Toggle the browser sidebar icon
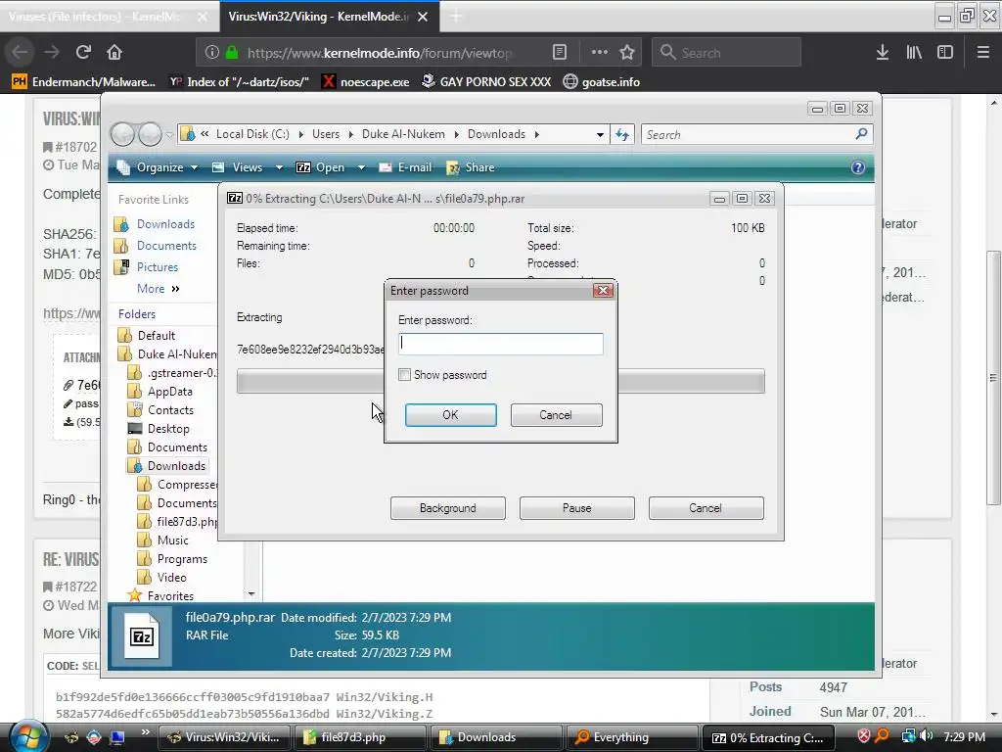This screenshot has width=1002, height=752. tap(945, 53)
